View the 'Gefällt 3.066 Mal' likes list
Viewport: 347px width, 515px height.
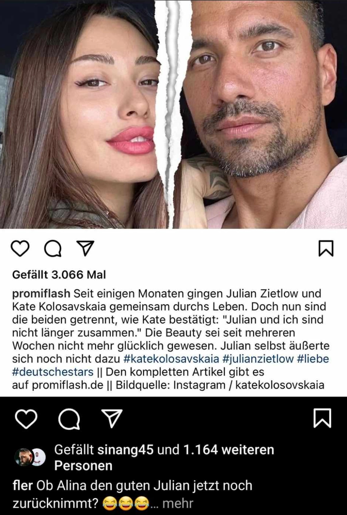(59, 274)
